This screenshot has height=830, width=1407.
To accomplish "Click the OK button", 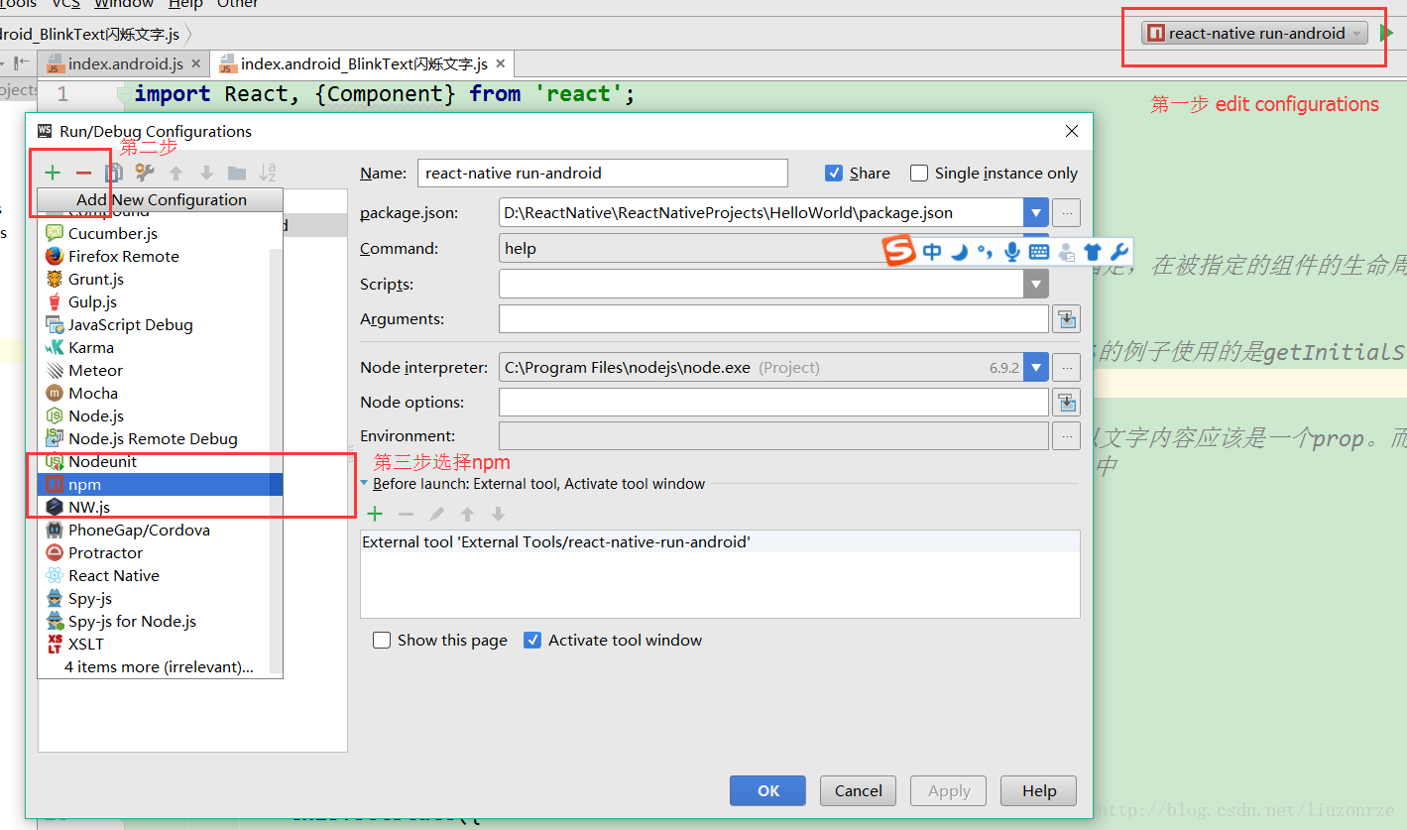I will [x=768, y=790].
